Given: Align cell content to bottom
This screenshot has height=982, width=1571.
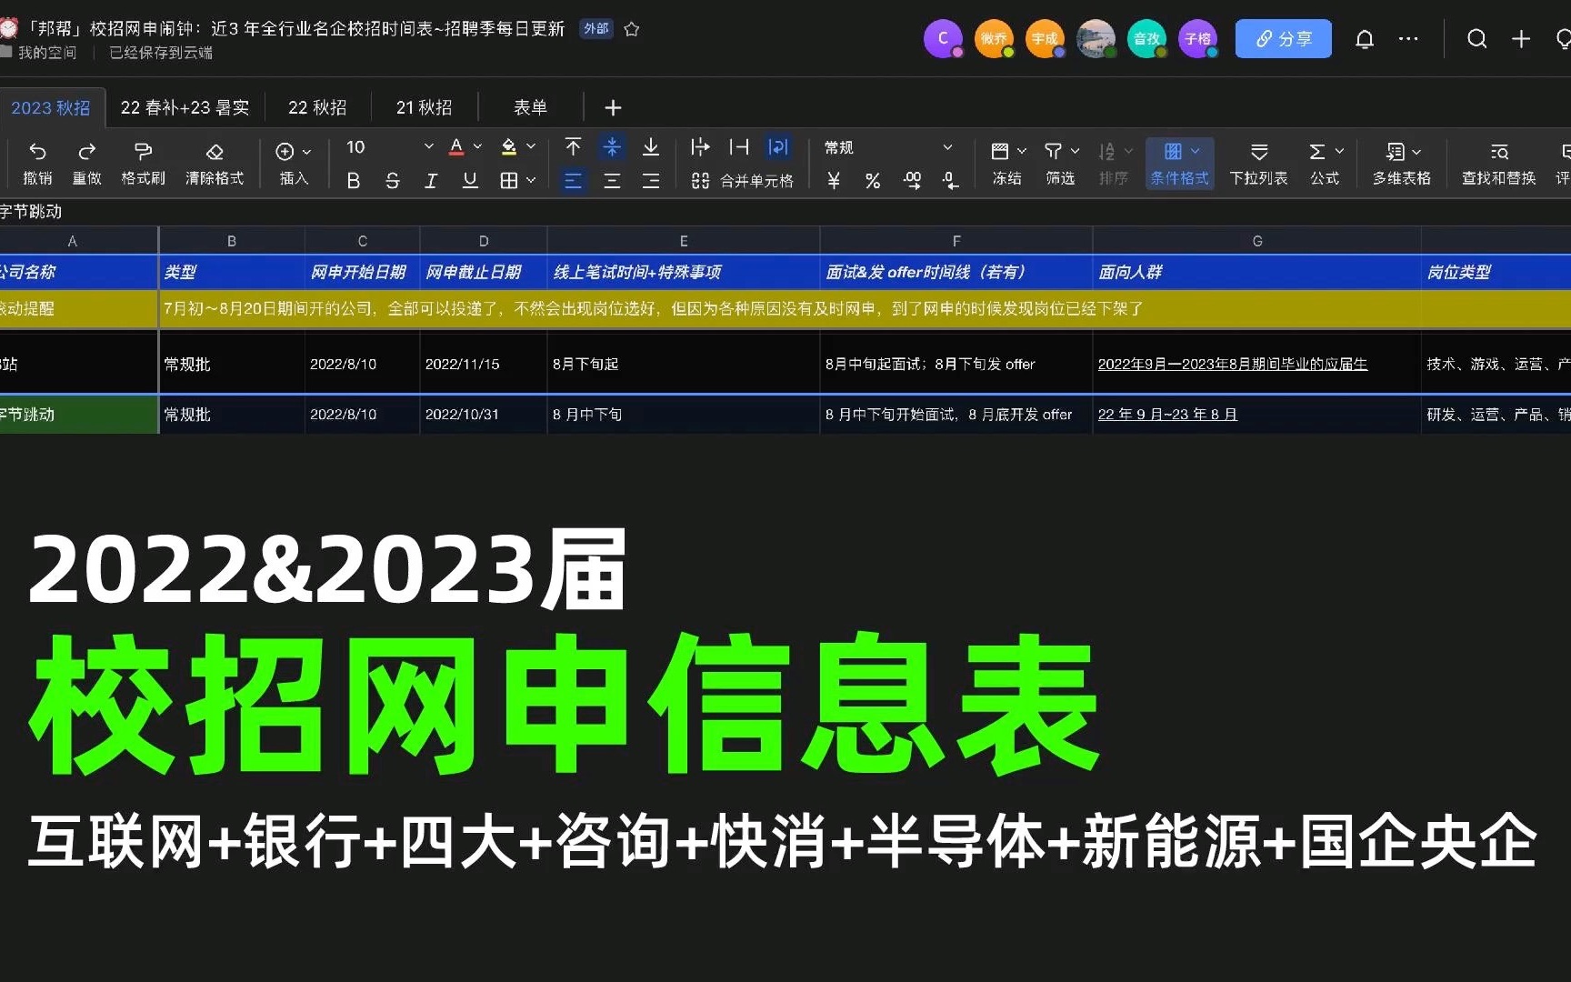Looking at the screenshot, I should point(651,146).
